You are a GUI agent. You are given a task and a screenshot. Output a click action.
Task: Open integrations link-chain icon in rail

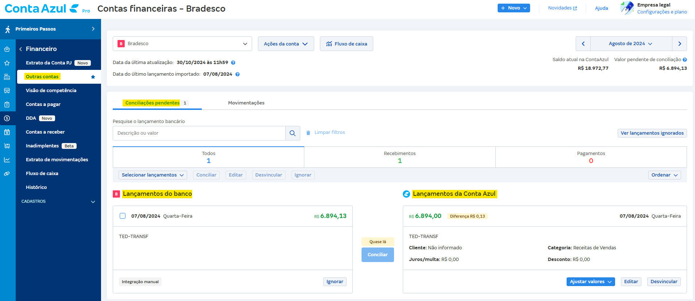7,174
